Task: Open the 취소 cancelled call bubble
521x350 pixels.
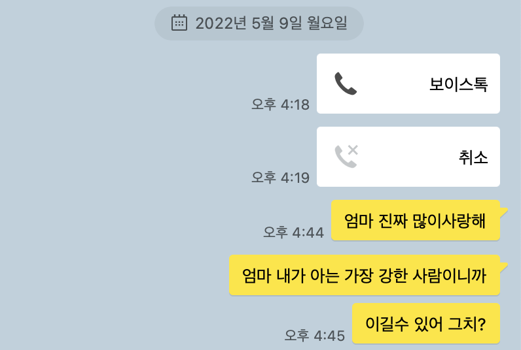Action: (408, 157)
